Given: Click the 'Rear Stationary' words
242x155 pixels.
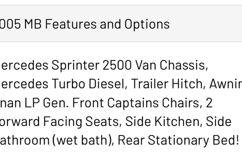Looking at the screenshot, I should (x=163, y=140).
